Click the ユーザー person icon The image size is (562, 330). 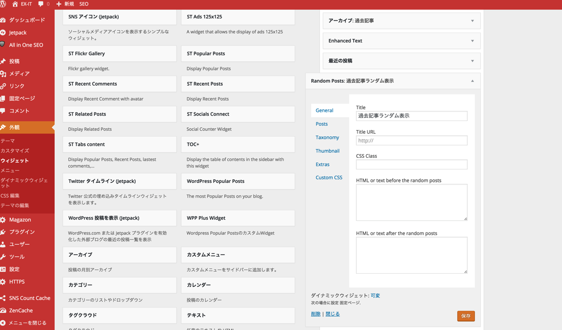[x=3, y=244]
